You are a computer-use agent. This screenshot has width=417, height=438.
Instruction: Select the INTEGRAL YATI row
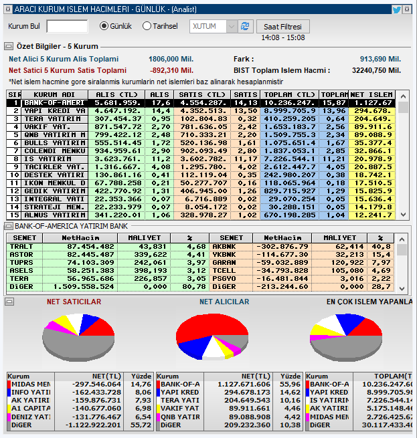click(x=201, y=199)
